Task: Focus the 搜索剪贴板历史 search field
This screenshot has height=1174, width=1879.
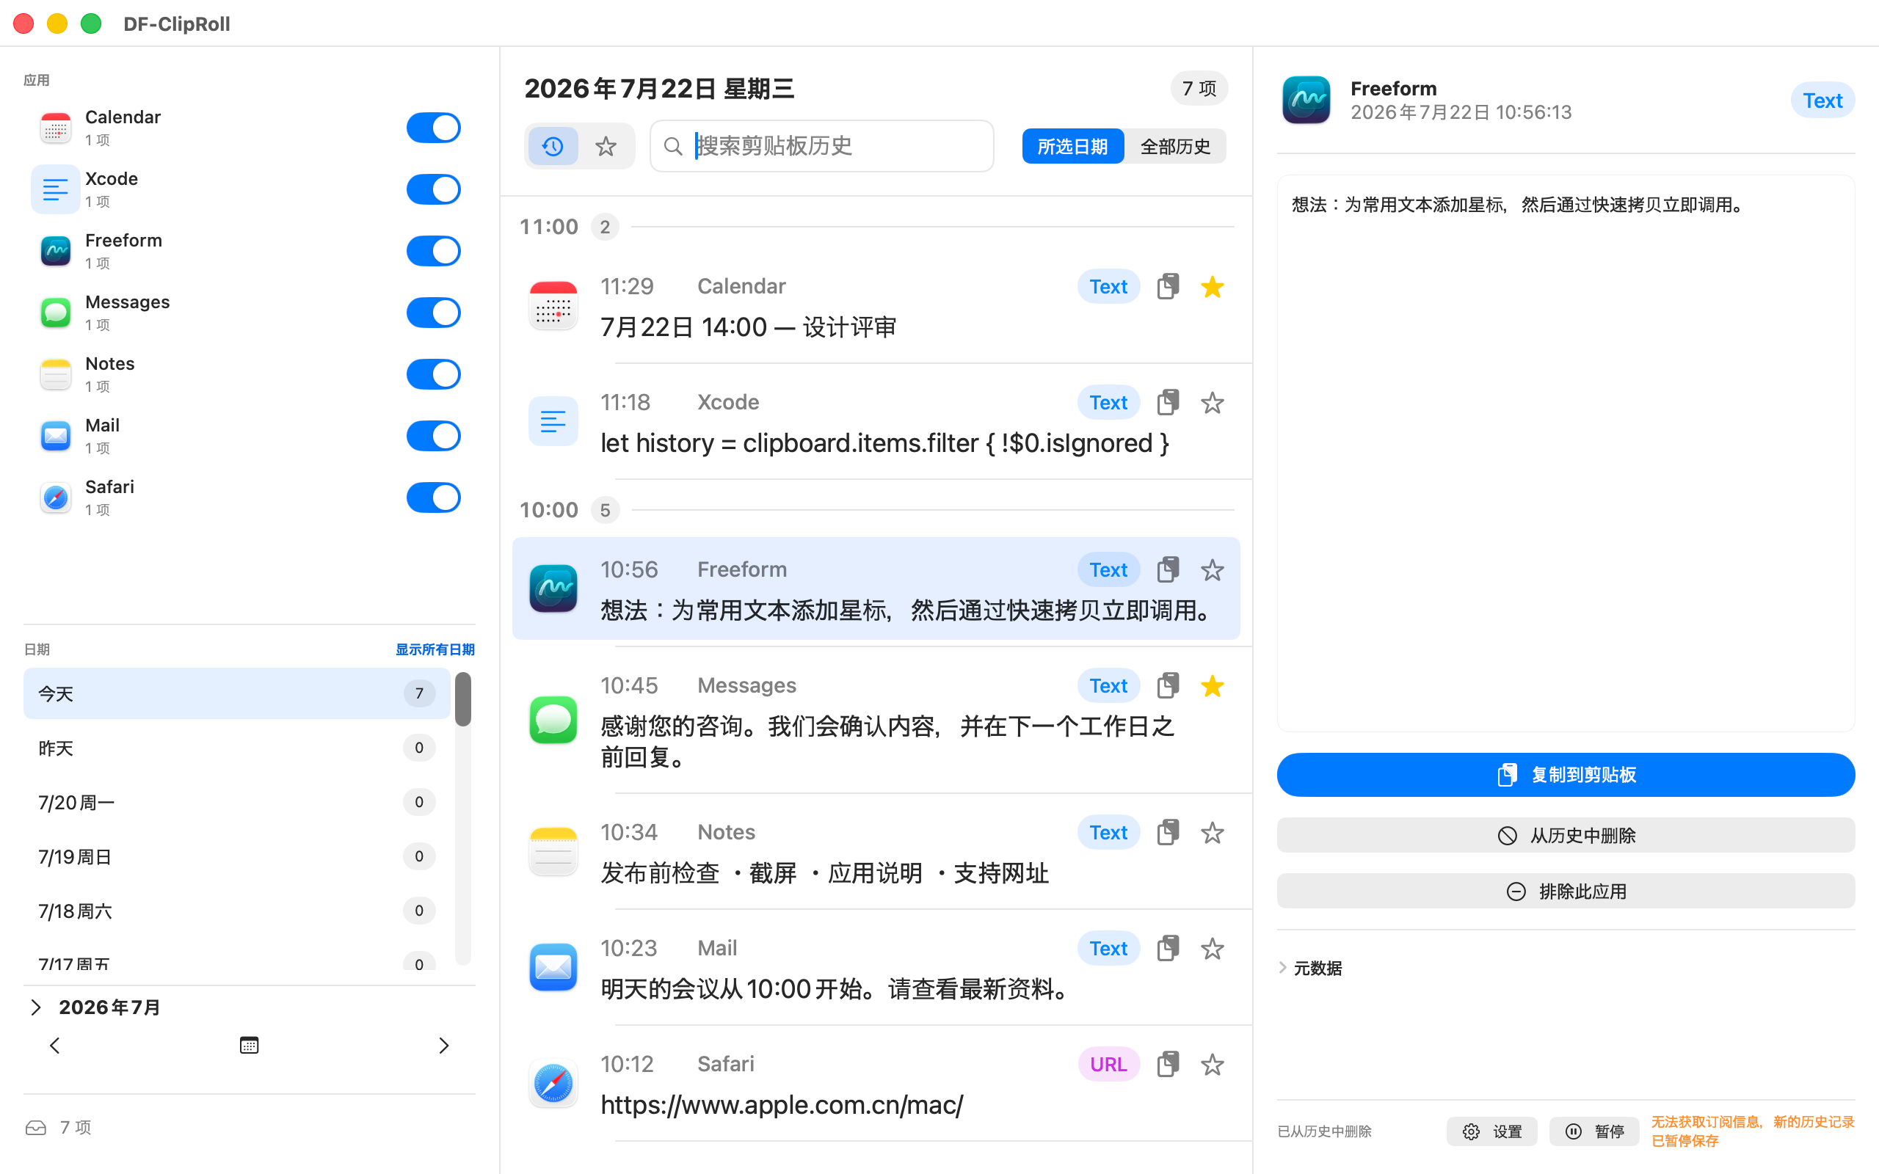Action: (821, 146)
